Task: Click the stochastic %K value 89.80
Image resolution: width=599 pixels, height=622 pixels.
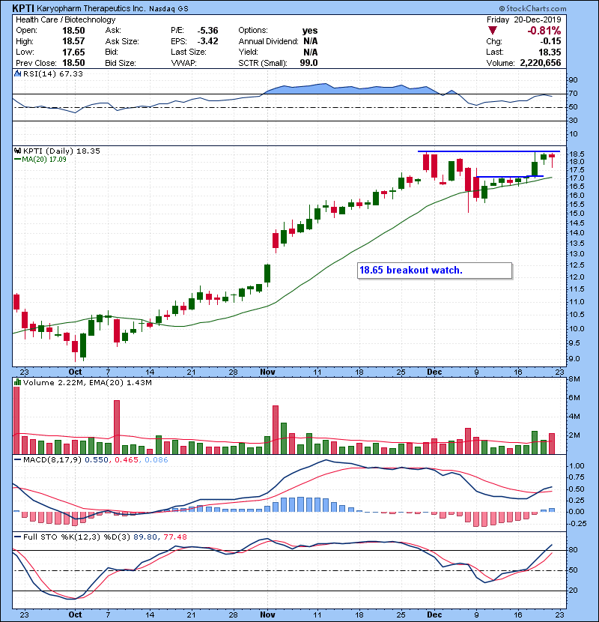Action: pyautogui.click(x=145, y=537)
